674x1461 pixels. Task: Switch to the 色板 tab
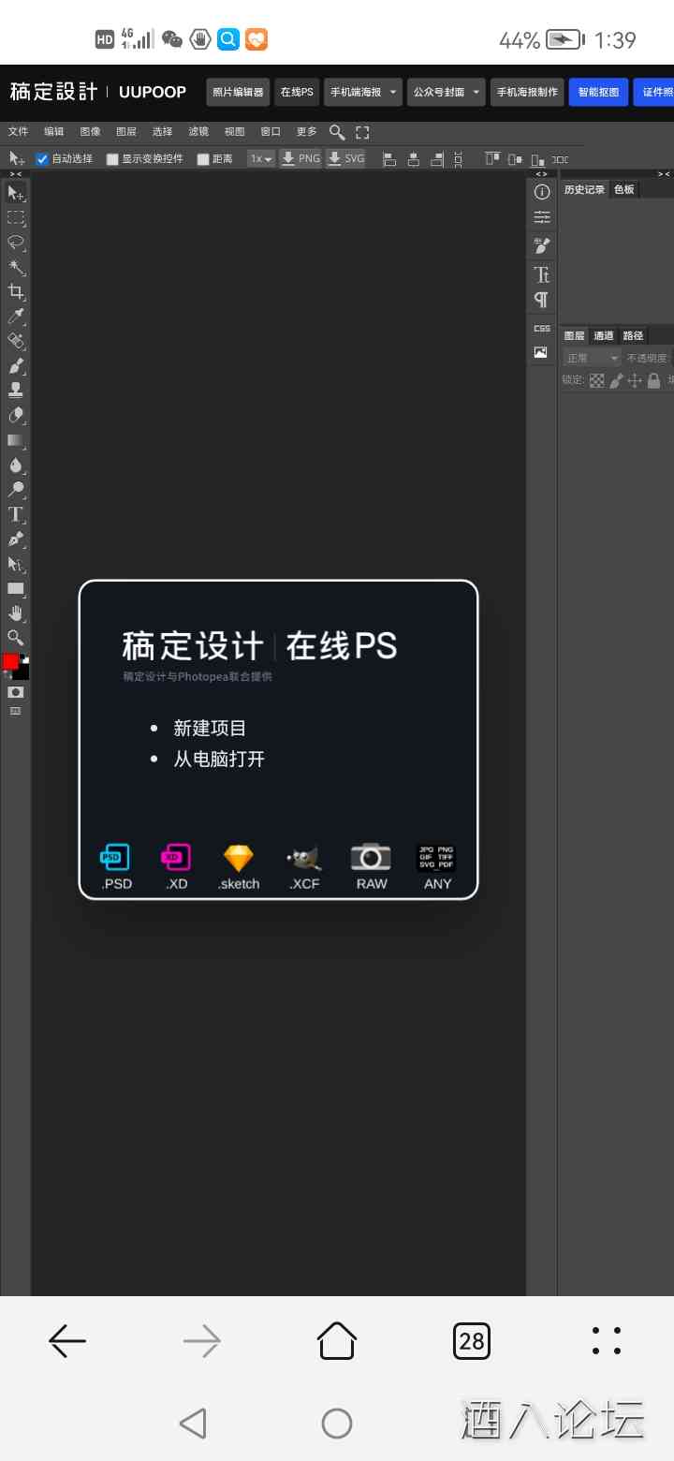pyautogui.click(x=623, y=189)
